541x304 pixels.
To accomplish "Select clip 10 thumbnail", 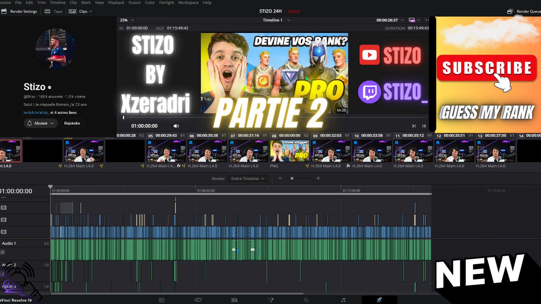I will (x=372, y=151).
